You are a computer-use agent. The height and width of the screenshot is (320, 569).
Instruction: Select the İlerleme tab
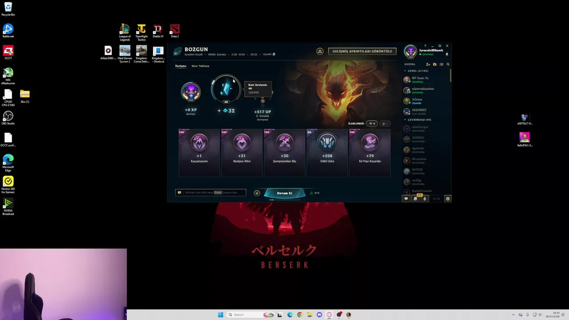[x=180, y=66]
